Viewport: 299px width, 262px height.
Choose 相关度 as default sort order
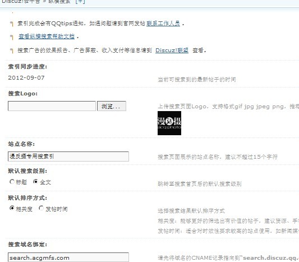click(12, 208)
